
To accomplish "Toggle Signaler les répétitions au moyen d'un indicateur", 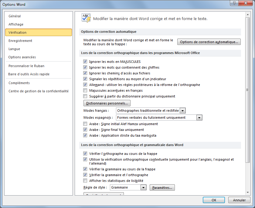I will click(x=85, y=79).
